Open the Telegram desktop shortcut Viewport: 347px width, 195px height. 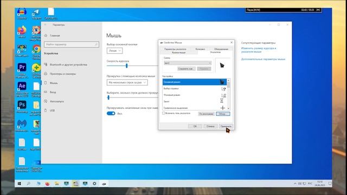click(x=36, y=14)
